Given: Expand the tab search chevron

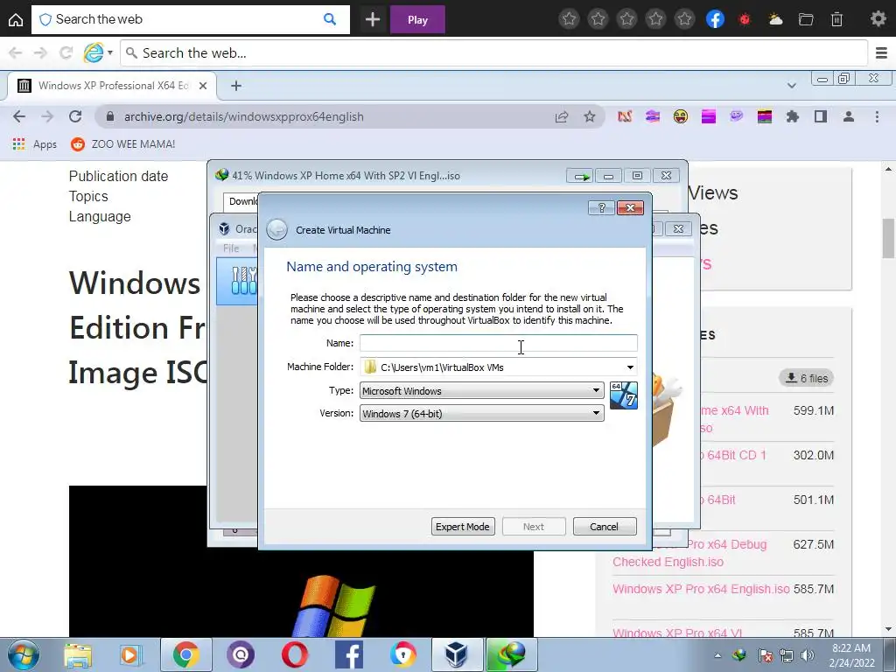Looking at the screenshot, I should point(791,86).
